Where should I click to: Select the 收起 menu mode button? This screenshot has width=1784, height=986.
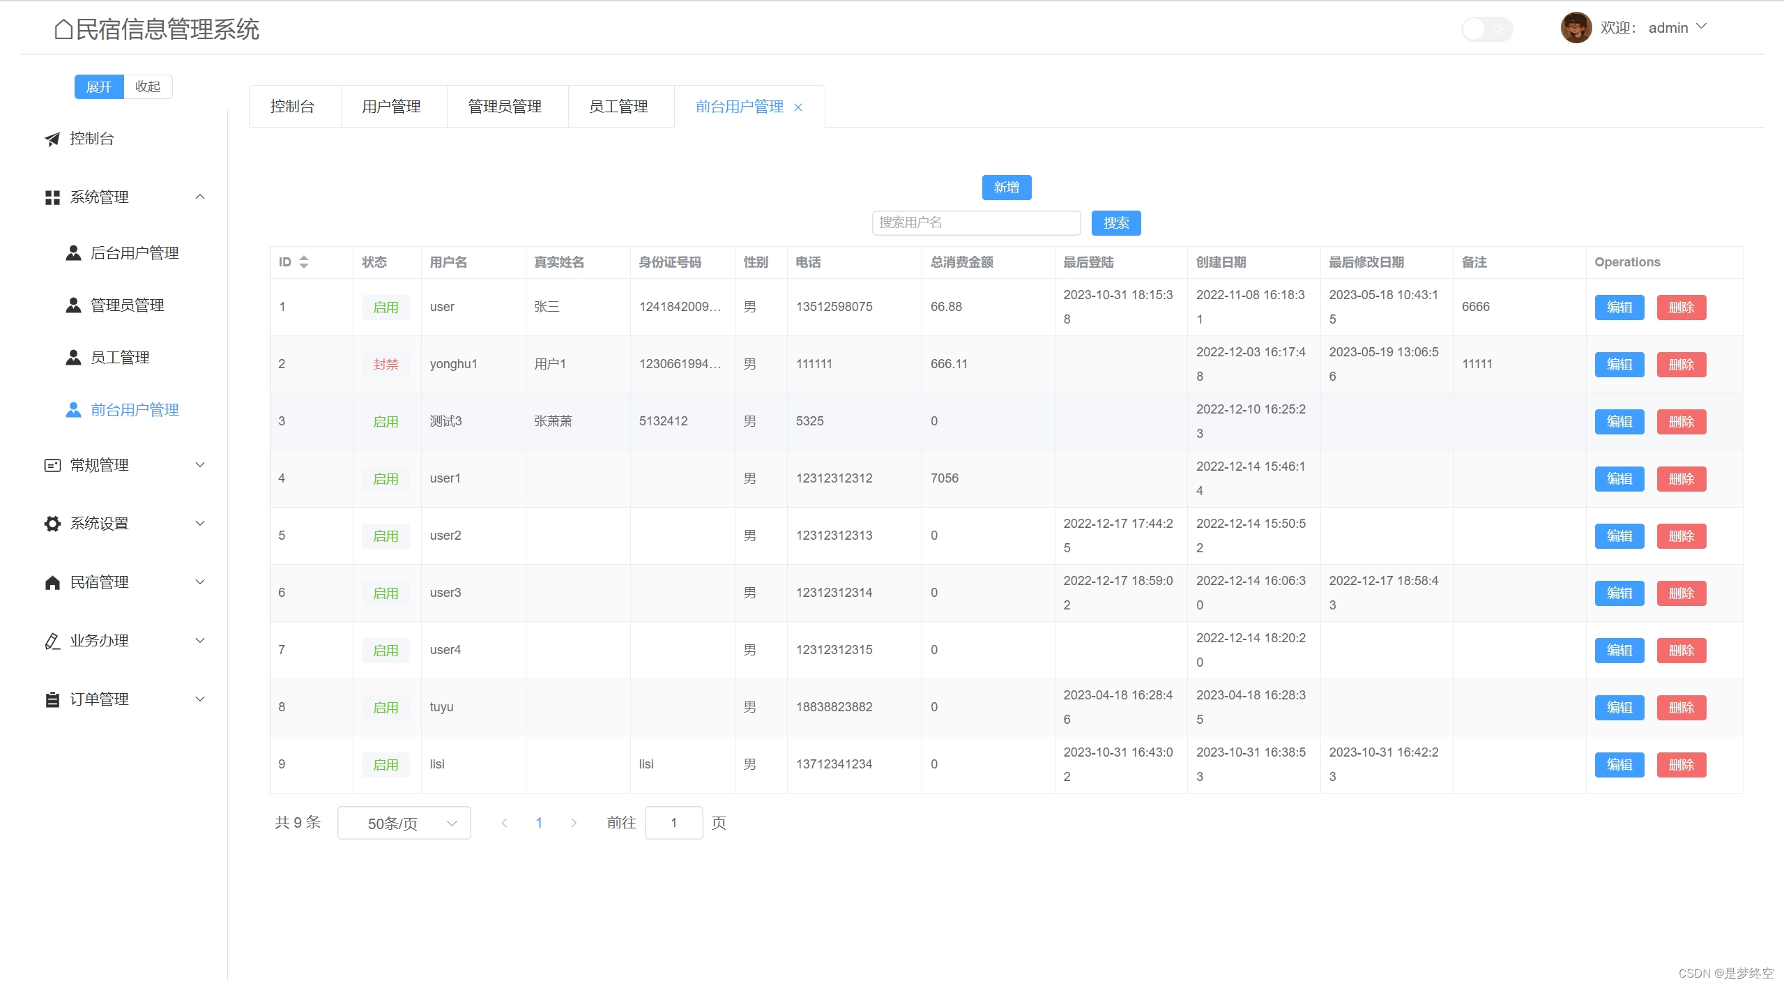click(x=148, y=87)
